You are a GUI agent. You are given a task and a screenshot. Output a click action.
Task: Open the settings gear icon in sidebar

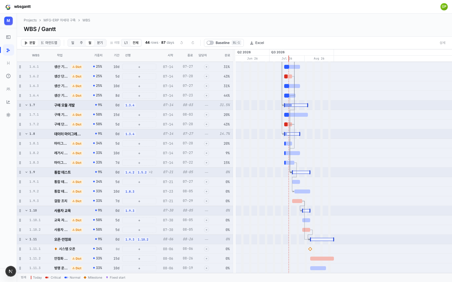pyautogui.click(x=8, y=115)
